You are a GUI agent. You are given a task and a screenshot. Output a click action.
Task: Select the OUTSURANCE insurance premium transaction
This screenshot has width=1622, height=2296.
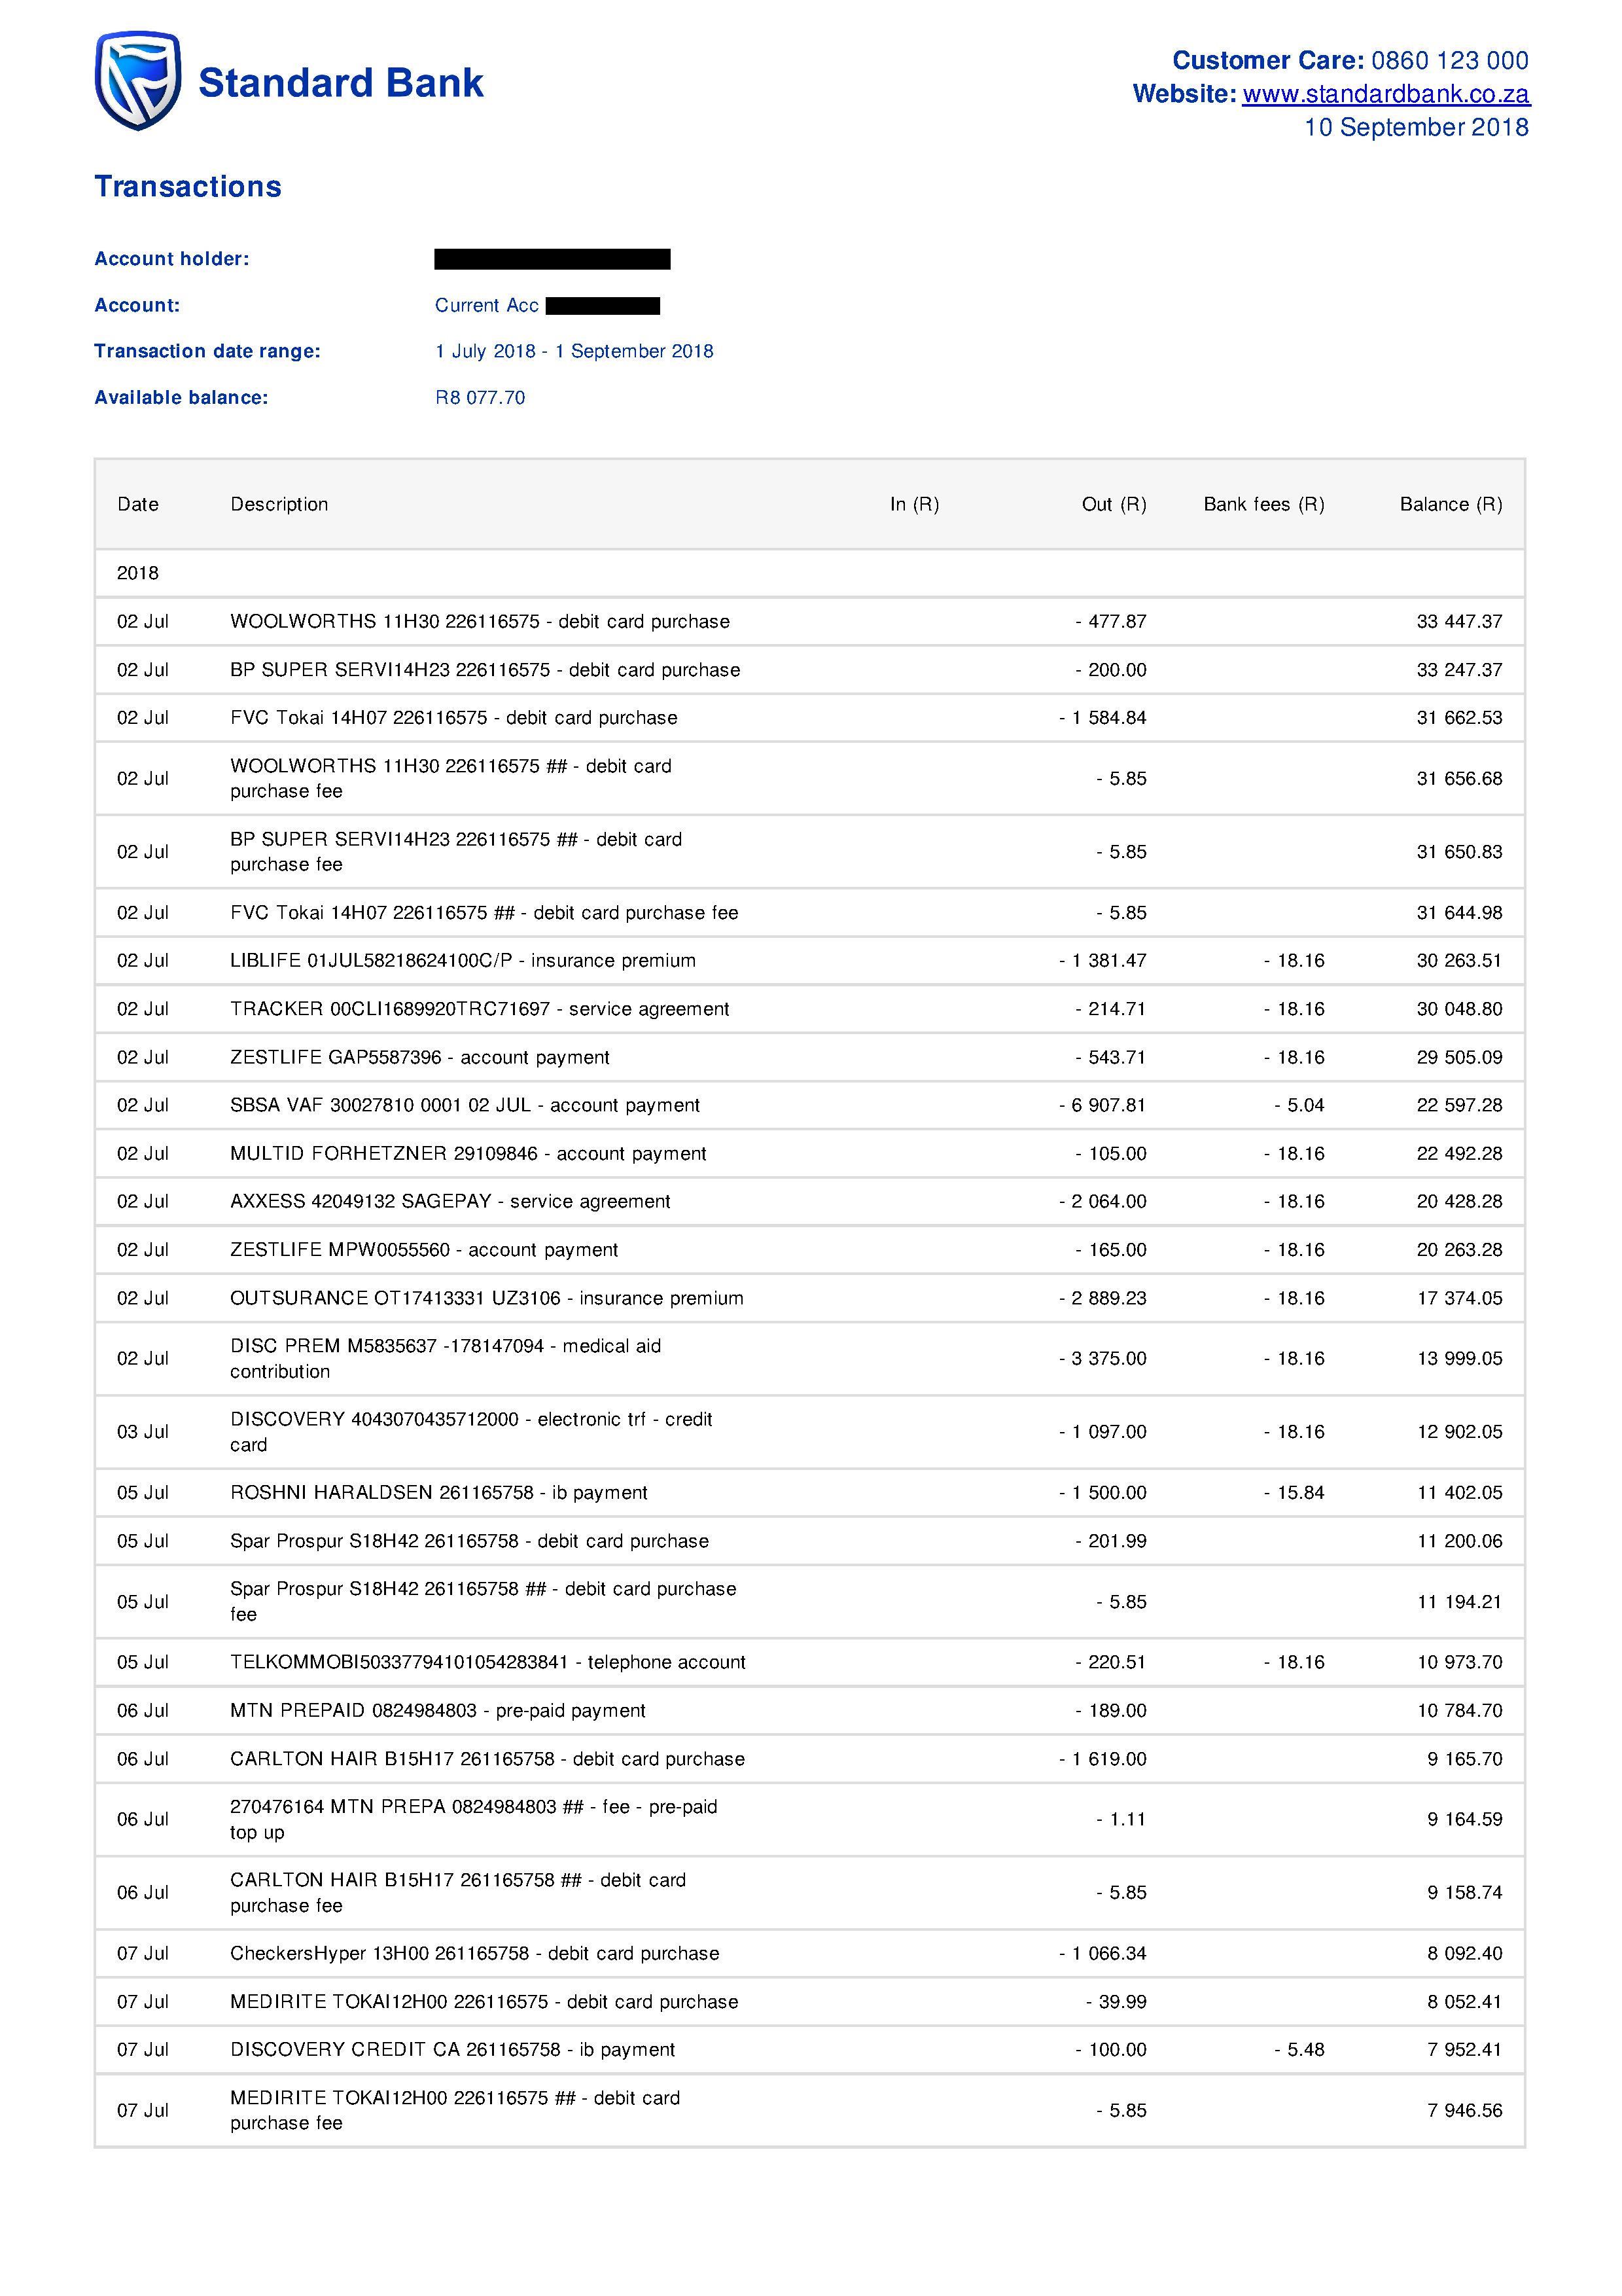[487, 1299]
